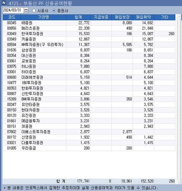Click the 매입보장 column header

122,17
